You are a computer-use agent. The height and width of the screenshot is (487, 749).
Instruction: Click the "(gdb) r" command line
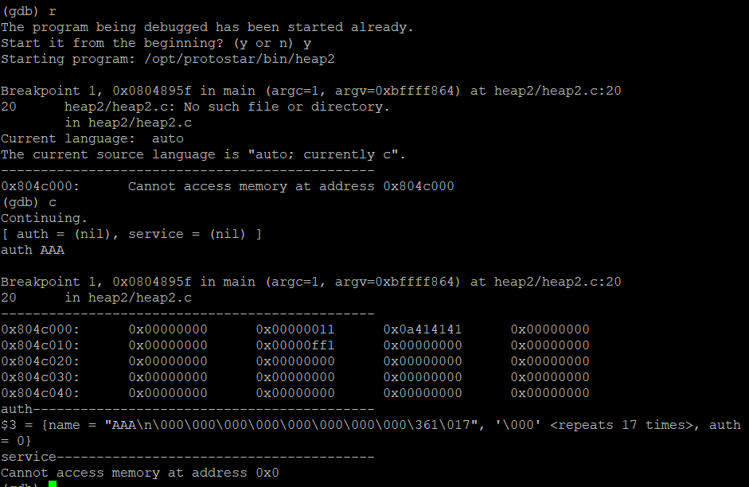[29, 11]
